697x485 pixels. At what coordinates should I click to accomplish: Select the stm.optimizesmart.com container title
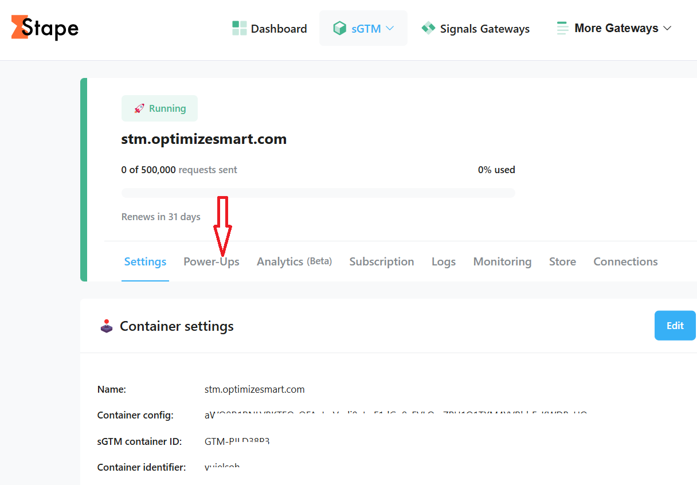pos(204,139)
